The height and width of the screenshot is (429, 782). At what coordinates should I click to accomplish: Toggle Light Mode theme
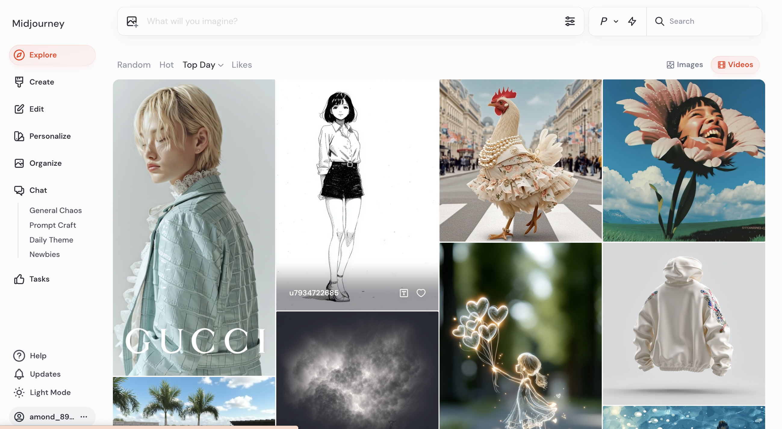click(50, 392)
